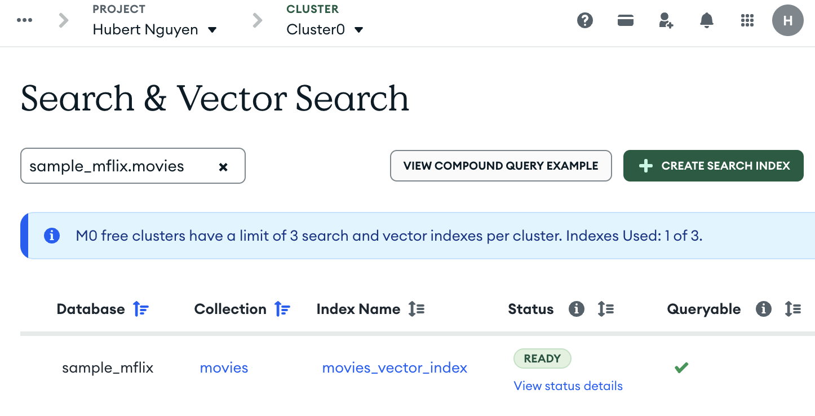Click View Compound Query Example button
The image size is (815, 416).
(x=500, y=166)
